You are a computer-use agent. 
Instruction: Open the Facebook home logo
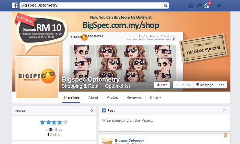pyautogui.click(x=14, y=5)
